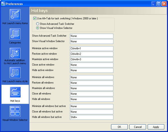Image resolution: width=168 pixels, height=132 pixels.
Task: Click the Hide all windows label
Action: click(41, 99)
